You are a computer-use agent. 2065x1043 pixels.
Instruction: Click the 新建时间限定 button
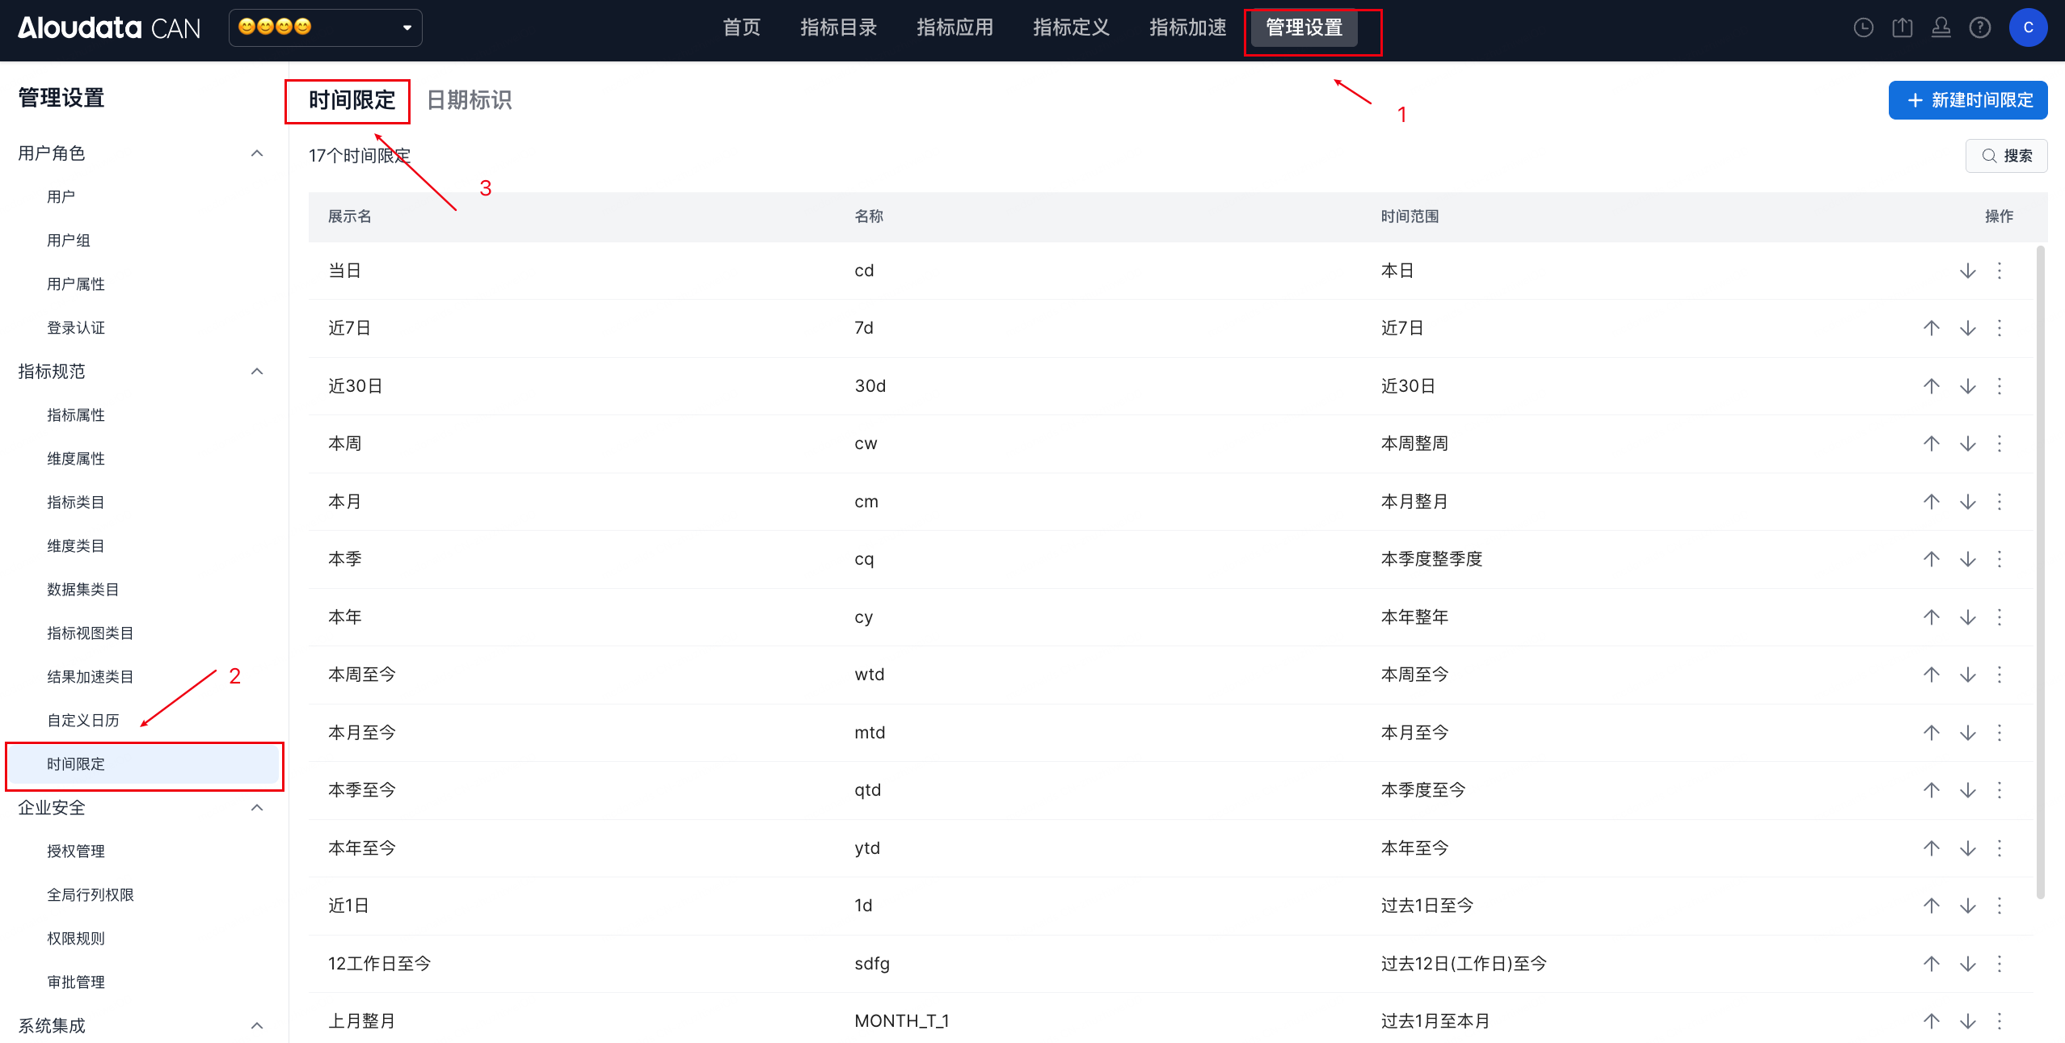pos(1967,100)
